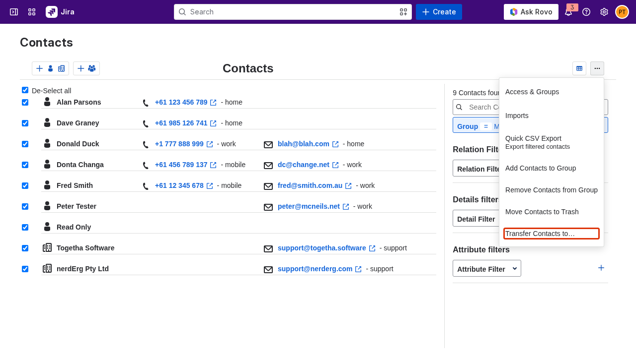This screenshot has height=357, width=636.
Task: Click the building icon for nerdErg Pty Ltd
Action: [x=47, y=268]
